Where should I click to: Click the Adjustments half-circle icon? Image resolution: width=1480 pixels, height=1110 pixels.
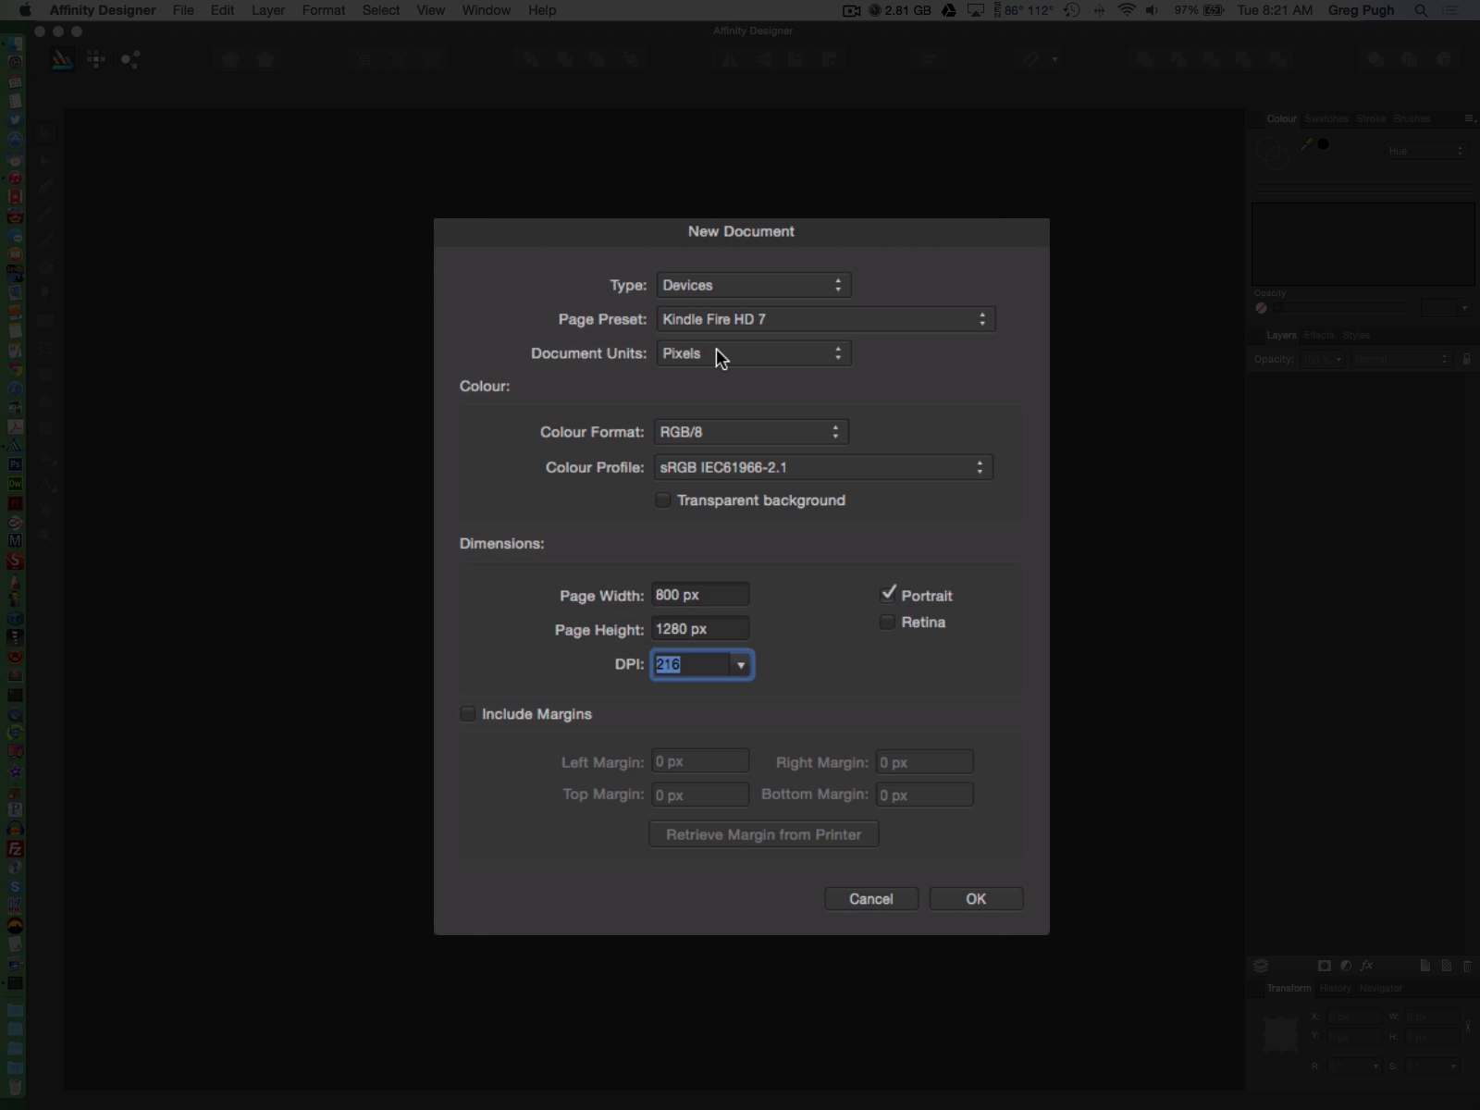pyautogui.click(x=1346, y=966)
